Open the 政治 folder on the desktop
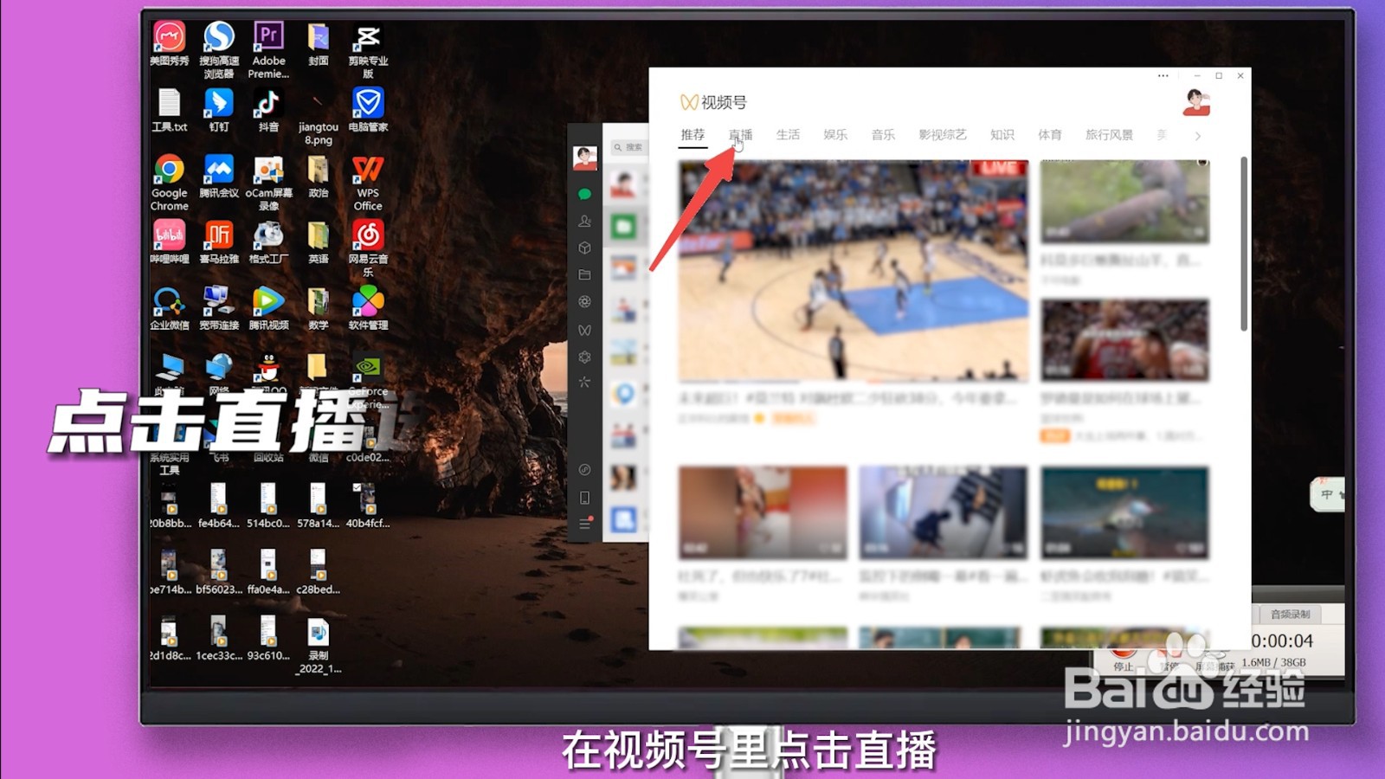 pyautogui.click(x=318, y=177)
